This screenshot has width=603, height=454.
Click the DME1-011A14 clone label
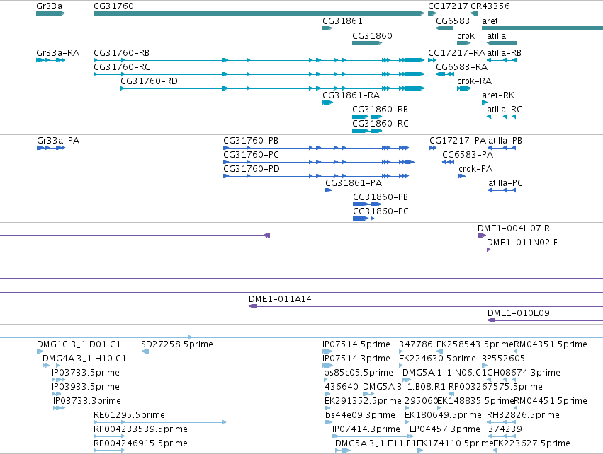[280, 299]
